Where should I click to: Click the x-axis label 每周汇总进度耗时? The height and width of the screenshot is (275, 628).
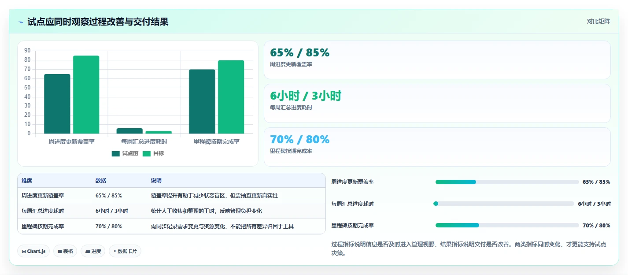point(144,142)
